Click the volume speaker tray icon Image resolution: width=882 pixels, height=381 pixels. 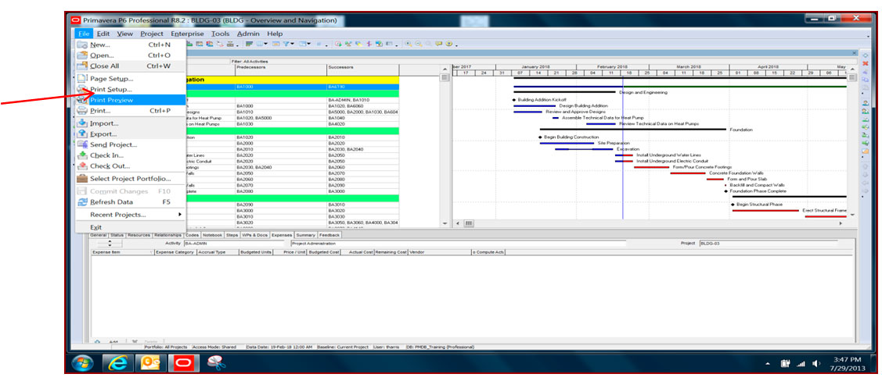pos(816,363)
